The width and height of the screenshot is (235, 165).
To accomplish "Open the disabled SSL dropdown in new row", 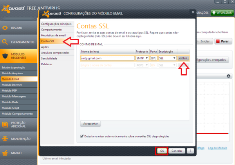I will [167, 65].
